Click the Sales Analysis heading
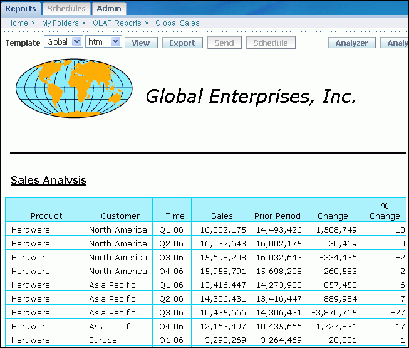 pyautogui.click(x=48, y=181)
